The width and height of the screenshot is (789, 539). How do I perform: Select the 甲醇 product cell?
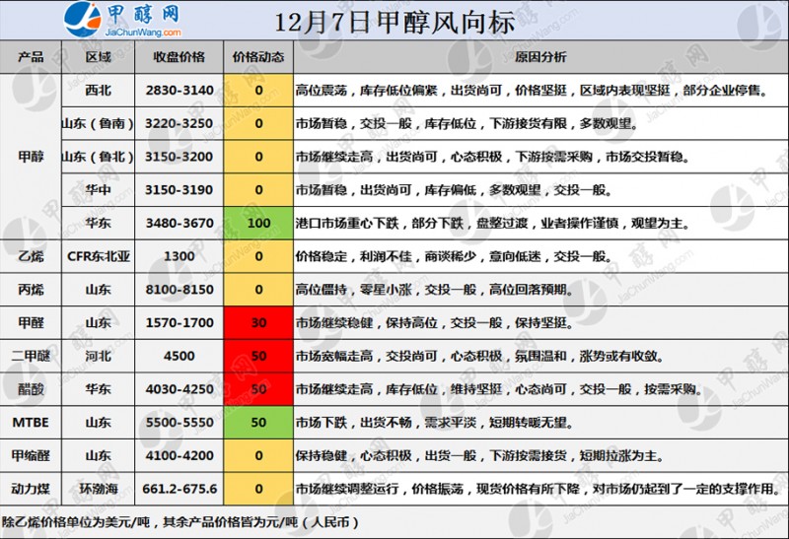coord(31,157)
